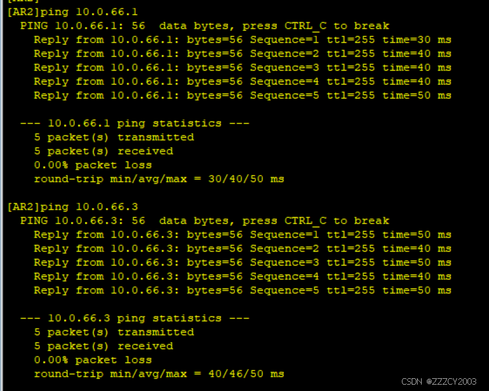Click '5 packet(s) received' under 10.0.66.3 statistics
489x391 pixels.
point(103,346)
